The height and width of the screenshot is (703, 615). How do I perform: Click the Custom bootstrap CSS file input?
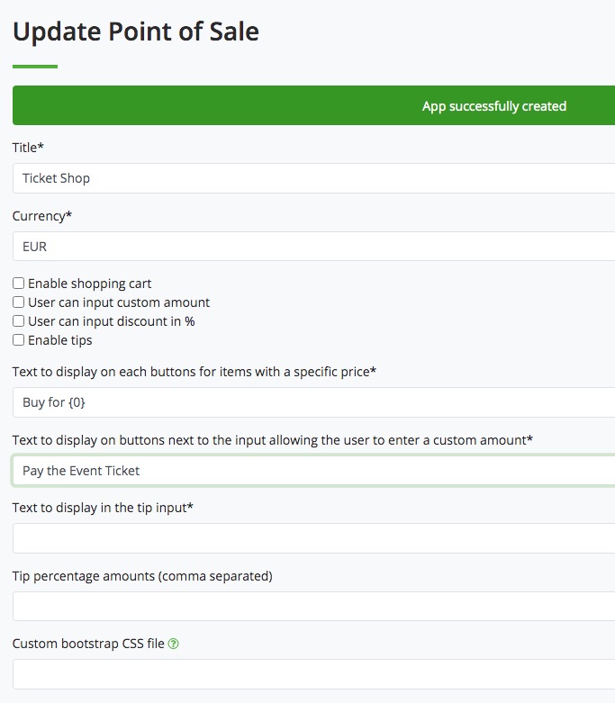[x=313, y=674]
